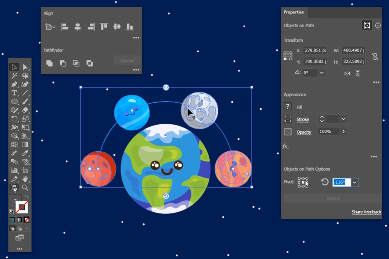Set paint mode to Gradient
Screen dimensions: 389x259
[x=19, y=220]
